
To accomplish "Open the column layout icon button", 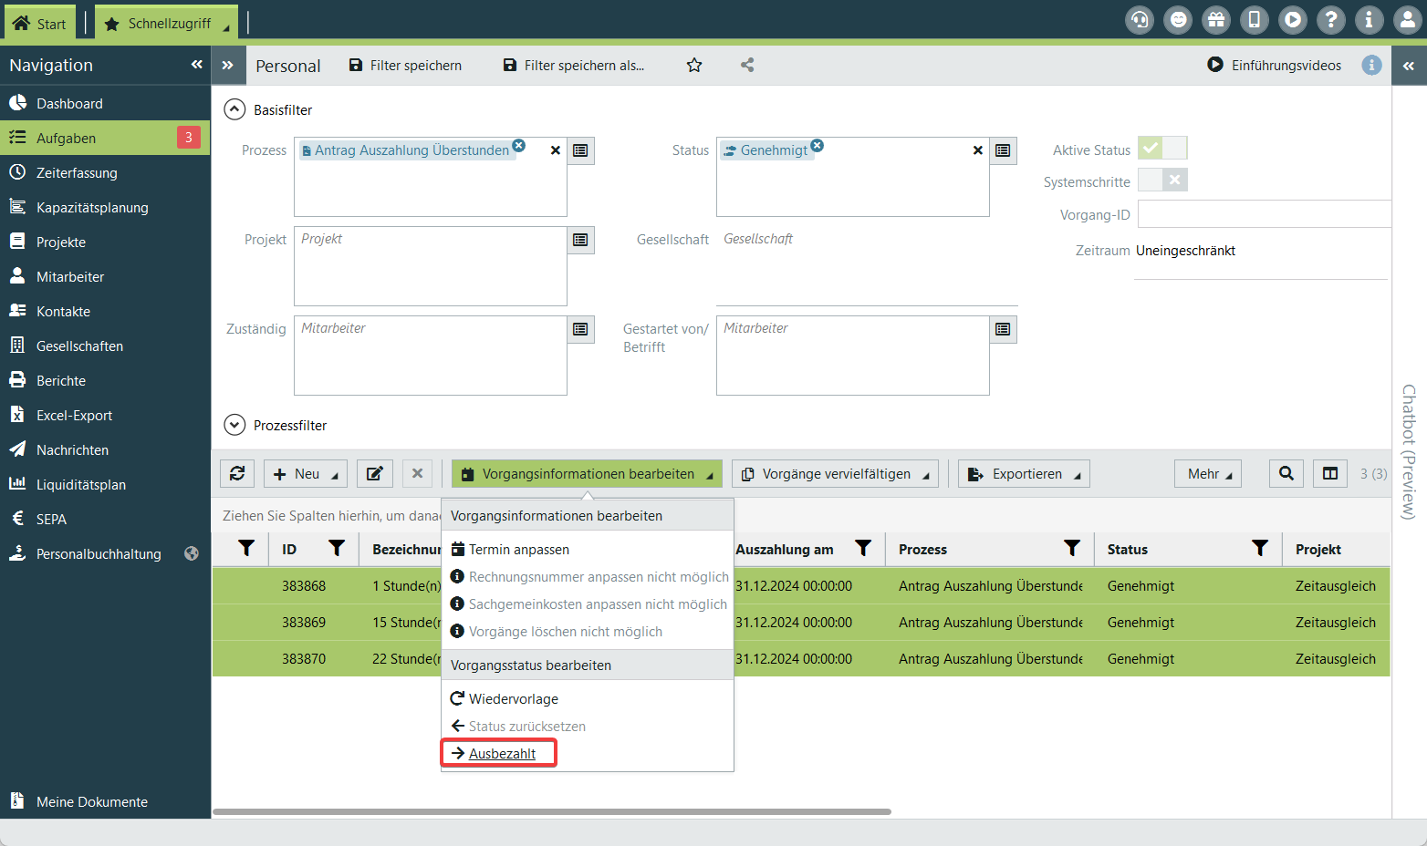I will [x=1330, y=473].
